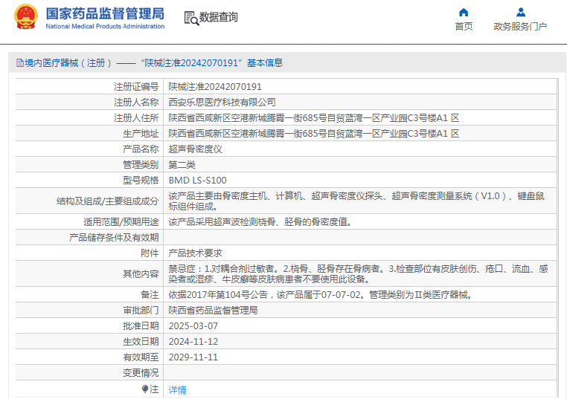Click National Medical Products Administration subtitle

pos(105,26)
